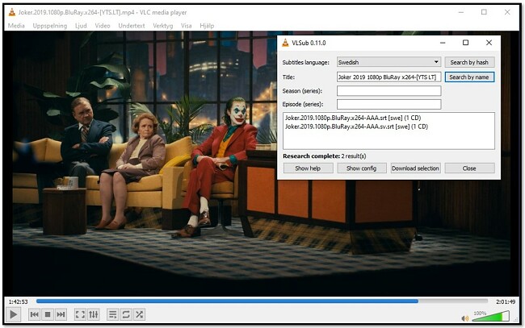525x328 pixels.
Task: Focus the Episode (series) input field
Action: [x=388, y=104]
